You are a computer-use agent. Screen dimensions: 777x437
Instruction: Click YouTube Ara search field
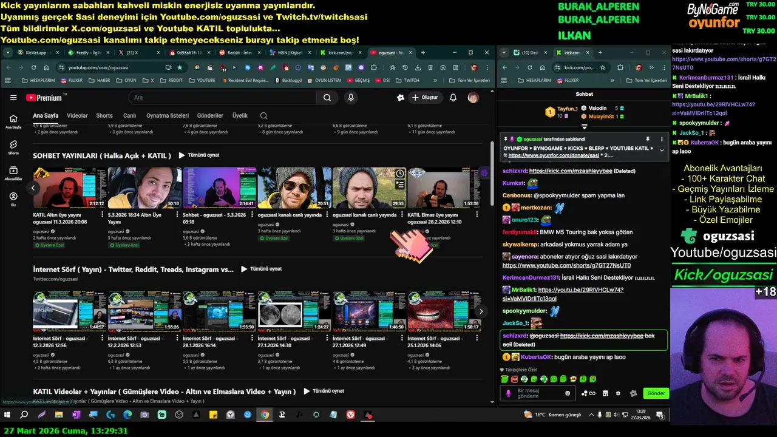tap(222, 98)
